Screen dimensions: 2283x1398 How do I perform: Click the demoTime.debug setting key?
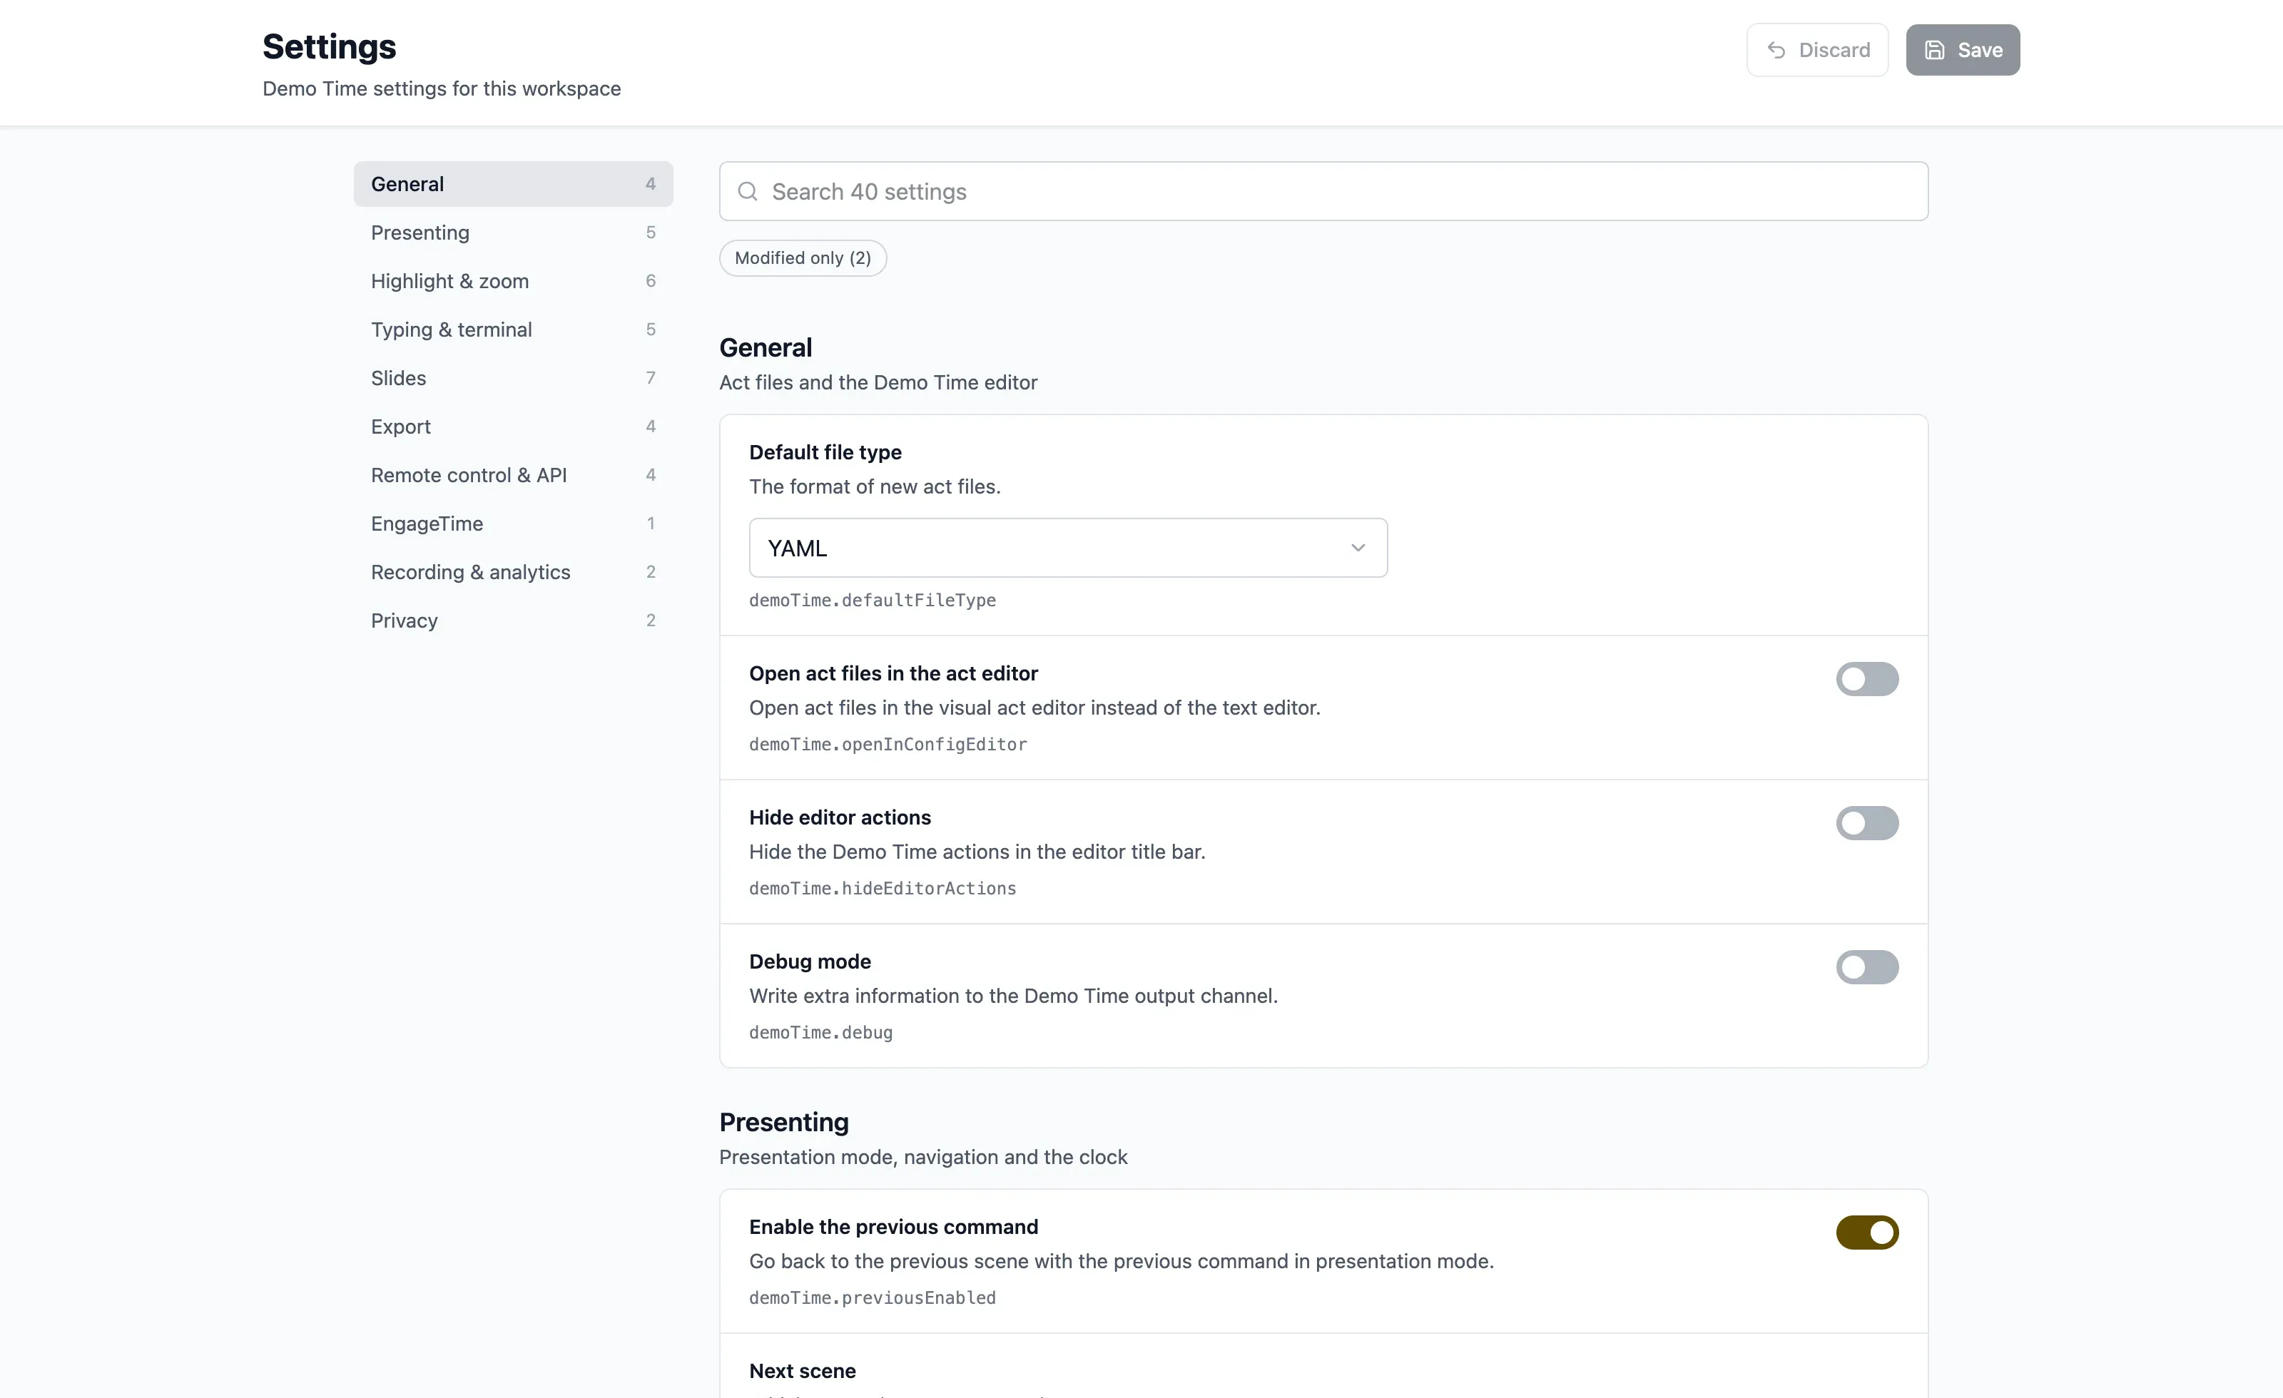[x=820, y=1032]
